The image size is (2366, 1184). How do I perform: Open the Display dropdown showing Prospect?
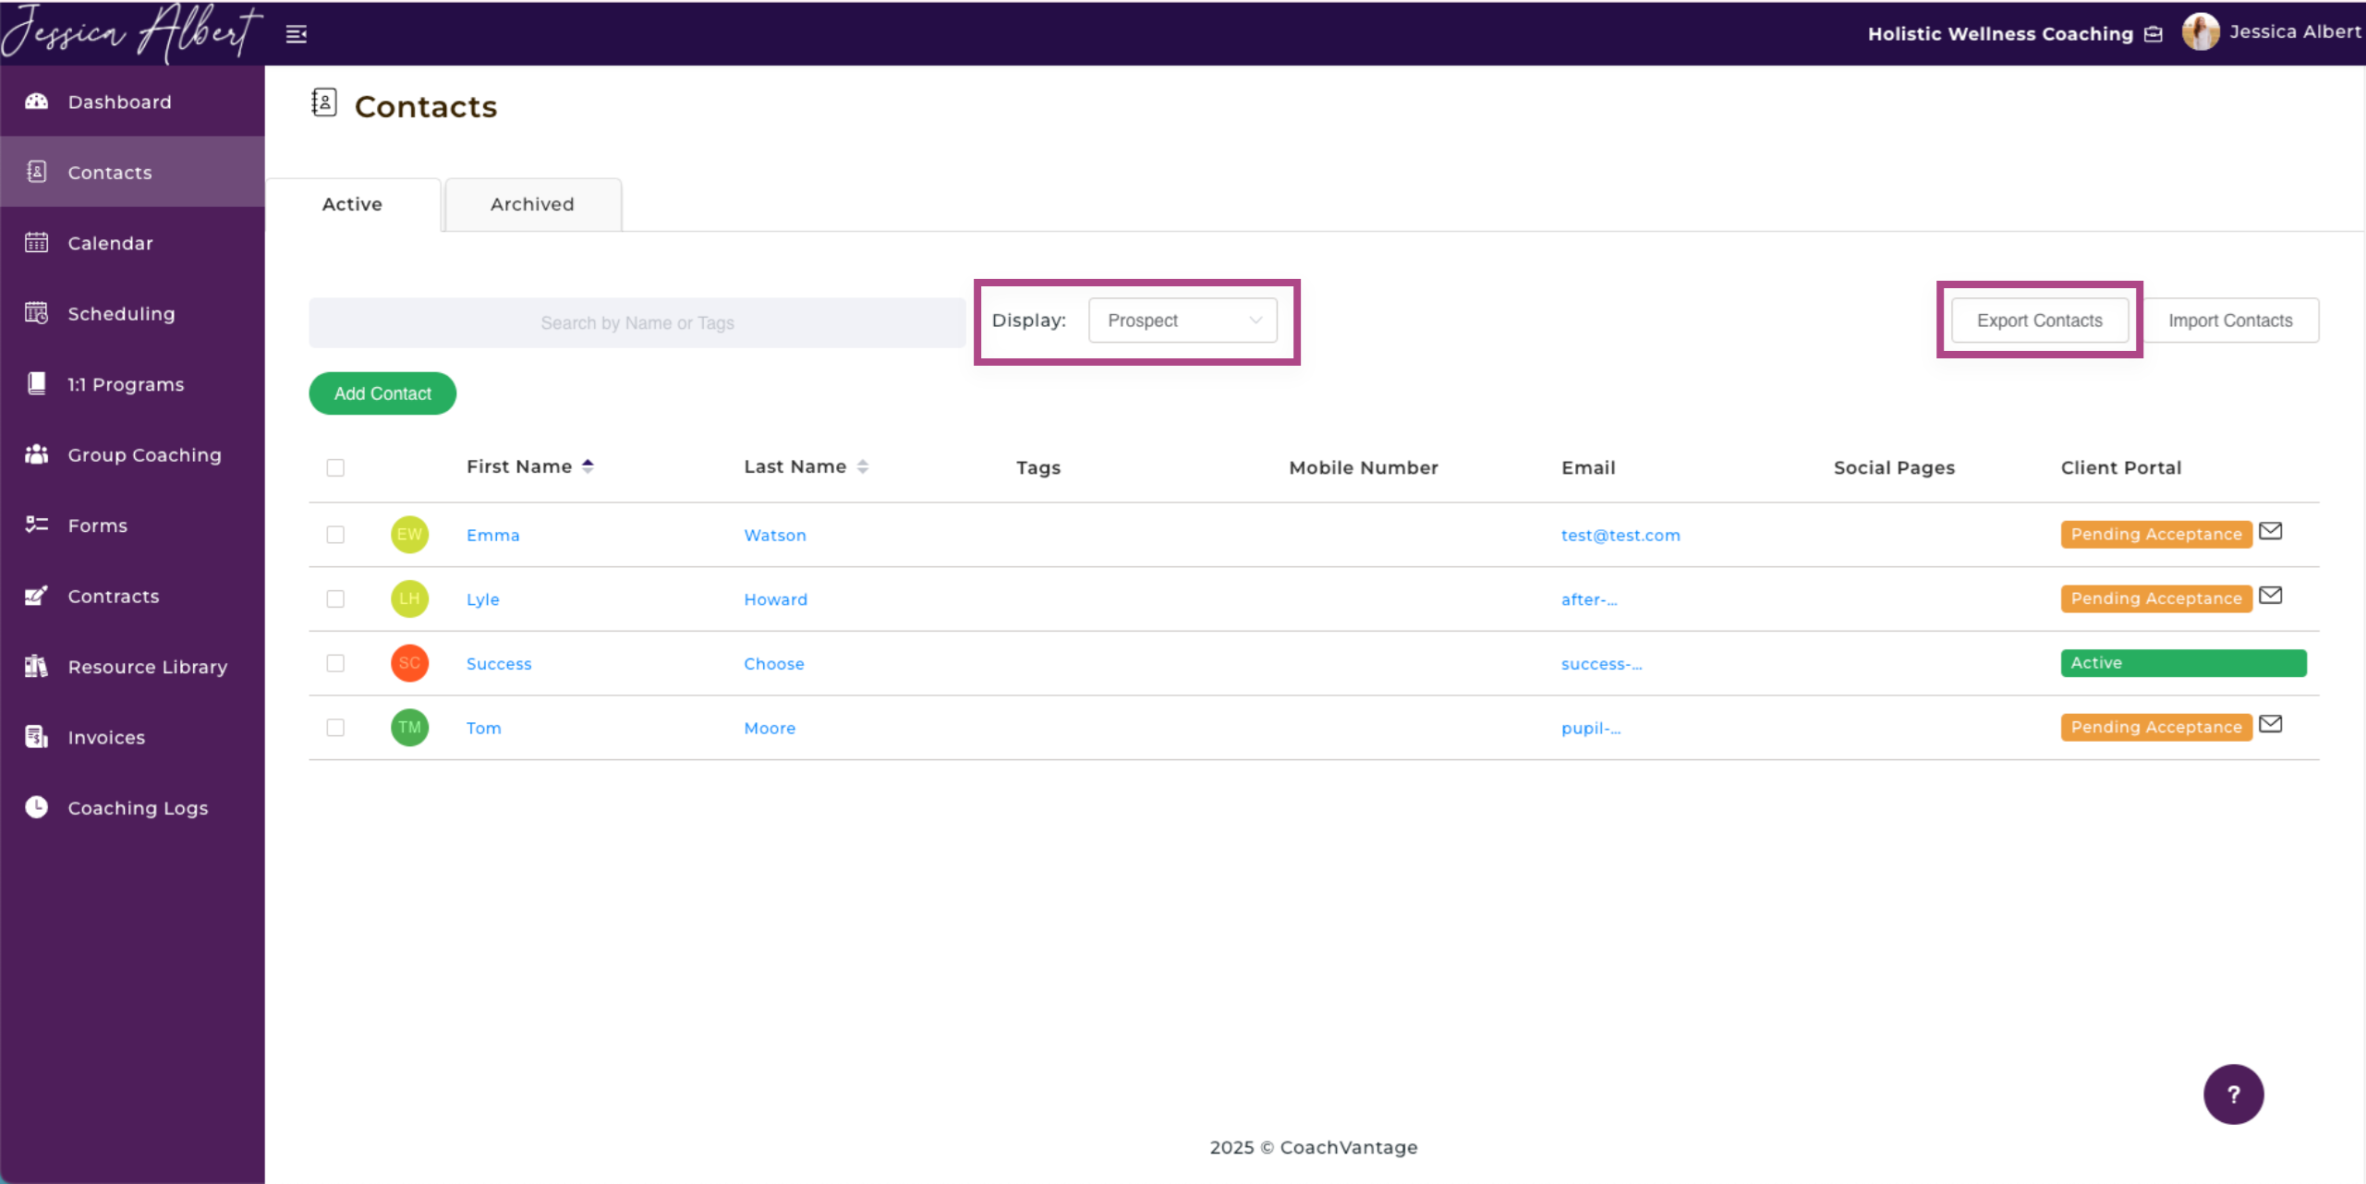pos(1183,320)
